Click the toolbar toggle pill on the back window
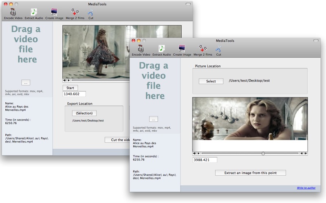 (188, 4)
